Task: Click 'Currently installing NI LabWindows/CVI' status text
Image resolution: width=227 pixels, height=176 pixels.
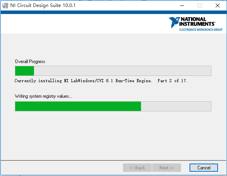Action: point(101,81)
